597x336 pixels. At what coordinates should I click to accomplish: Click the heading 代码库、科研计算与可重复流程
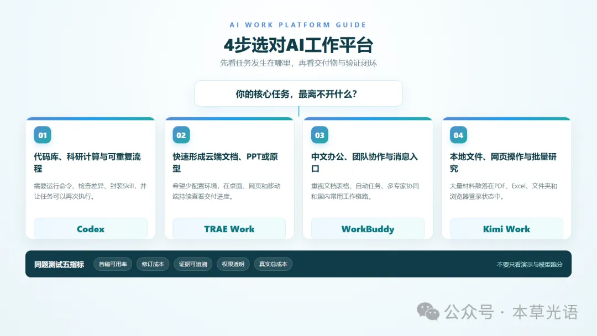coord(87,162)
